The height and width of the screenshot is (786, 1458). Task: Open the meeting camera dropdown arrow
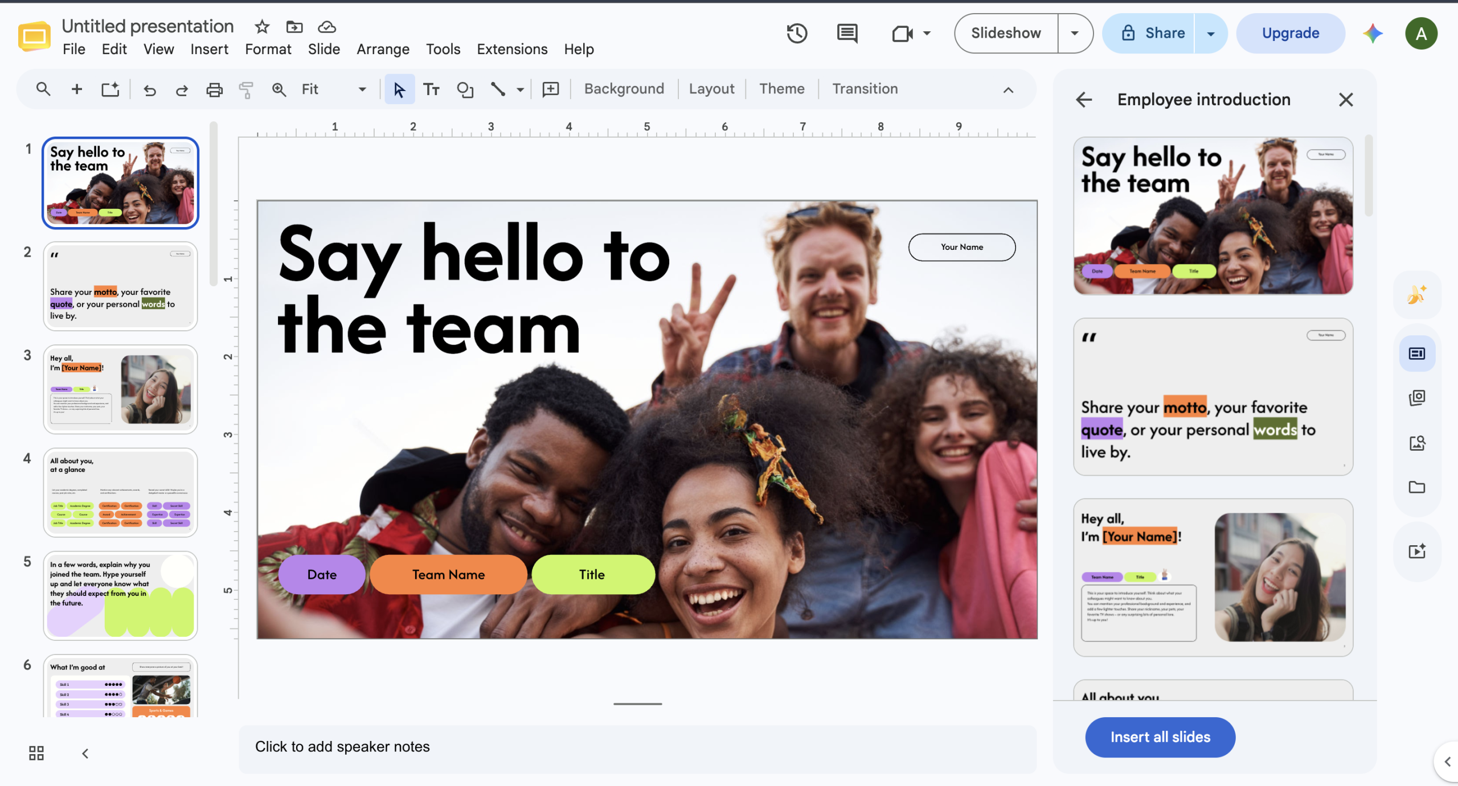coord(927,34)
